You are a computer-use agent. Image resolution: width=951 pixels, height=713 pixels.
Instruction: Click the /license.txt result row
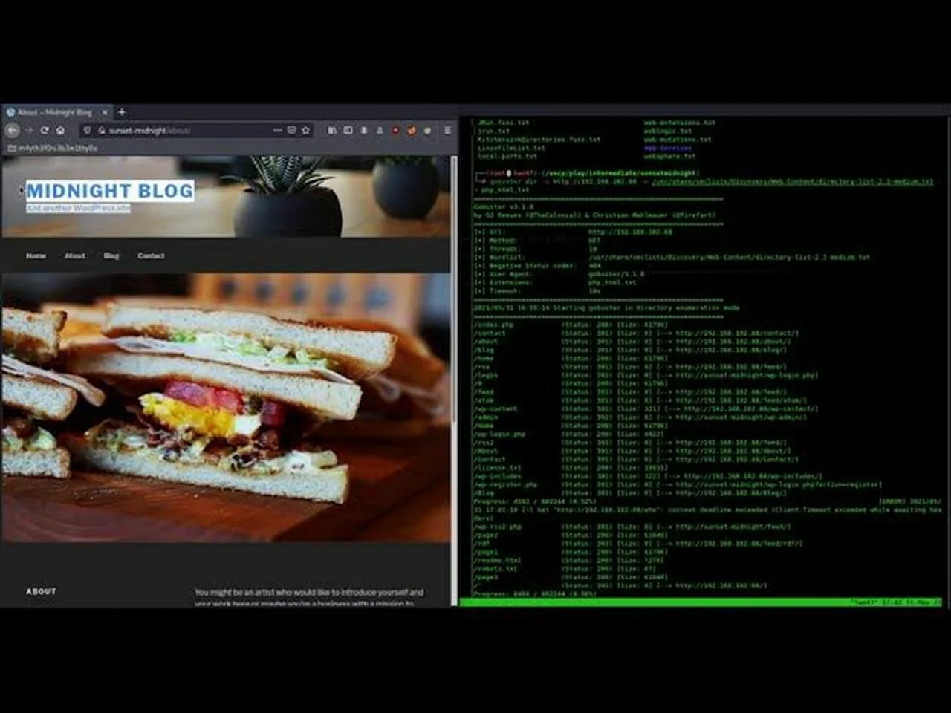pyautogui.click(x=571, y=468)
